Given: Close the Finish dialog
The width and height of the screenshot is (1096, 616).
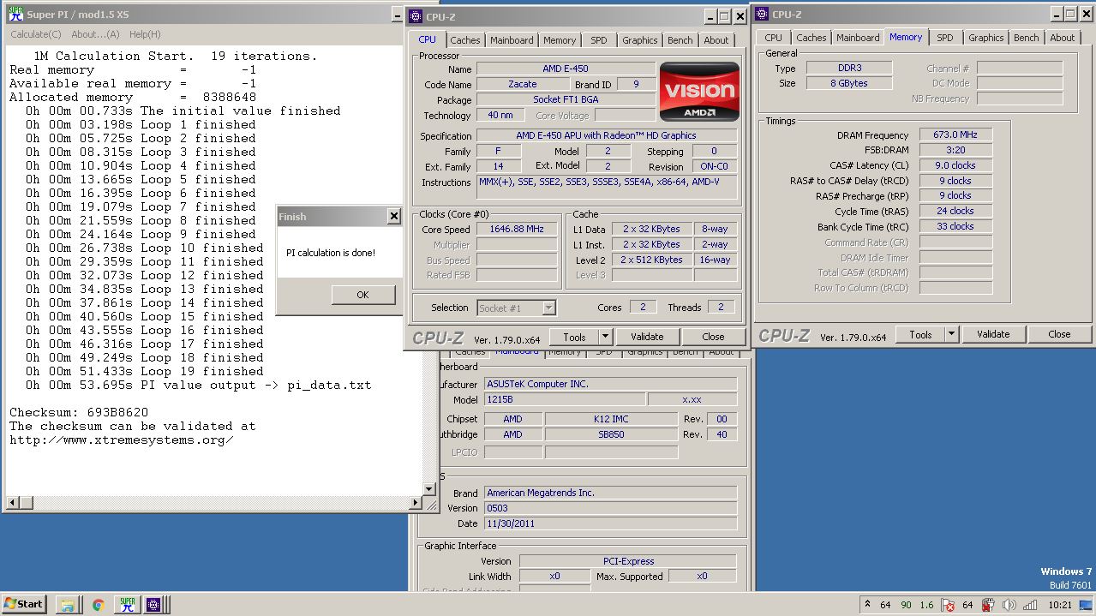Looking at the screenshot, I should click(393, 216).
